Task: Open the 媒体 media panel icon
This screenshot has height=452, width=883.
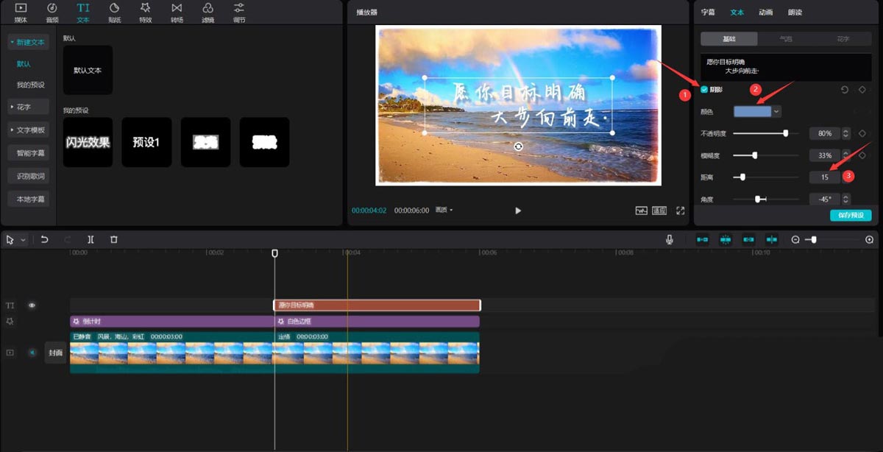Action: 20,12
